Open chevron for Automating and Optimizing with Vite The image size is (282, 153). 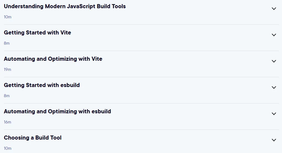[274, 61]
